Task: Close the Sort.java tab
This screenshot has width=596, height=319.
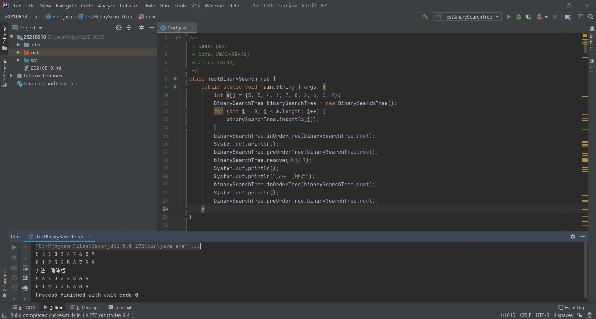Action: [x=192, y=28]
